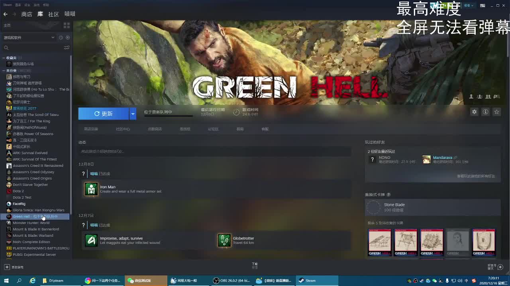510x286 pixels.
Task: Expand the games and software filter dropdown
Action: pos(29,37)
